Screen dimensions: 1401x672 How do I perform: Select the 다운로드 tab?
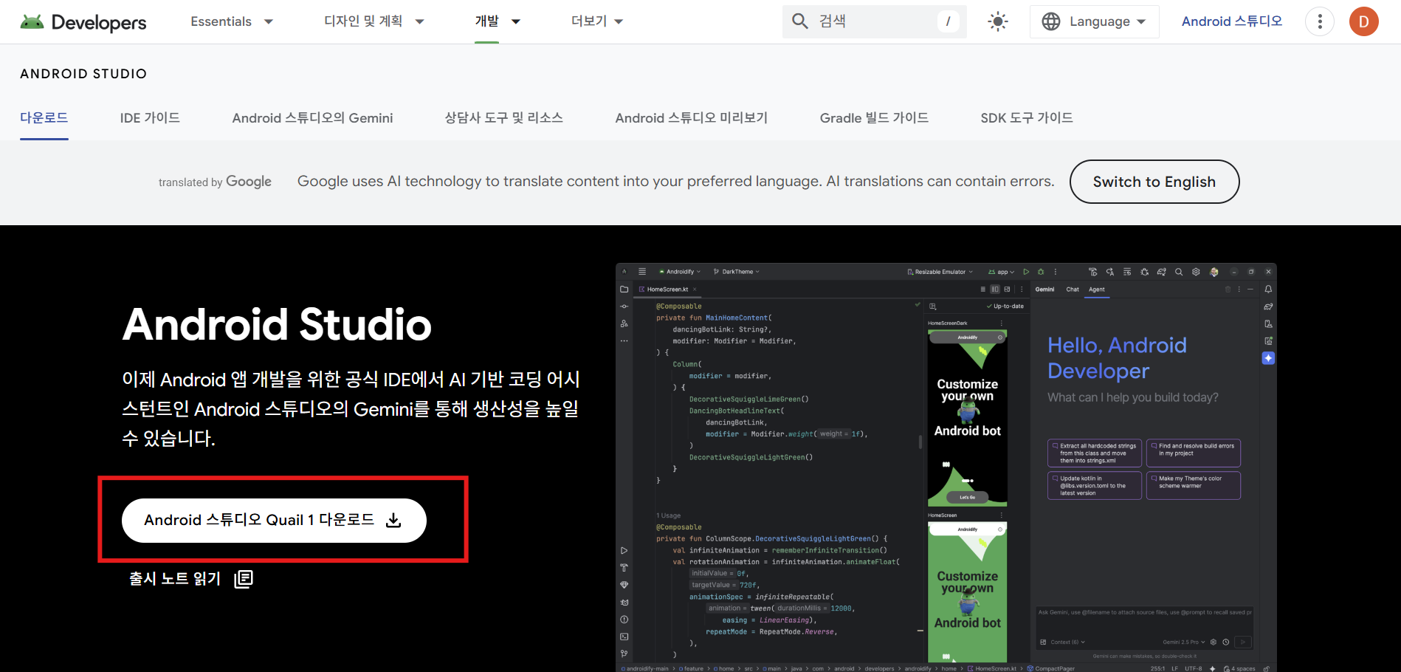pos(44,118)
